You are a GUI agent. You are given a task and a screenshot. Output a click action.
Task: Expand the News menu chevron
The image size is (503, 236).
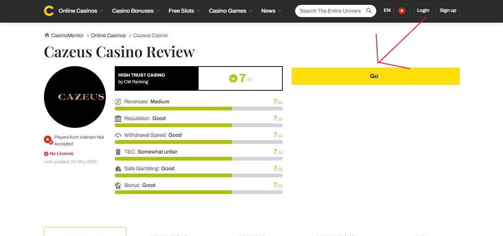pos(280,11)
